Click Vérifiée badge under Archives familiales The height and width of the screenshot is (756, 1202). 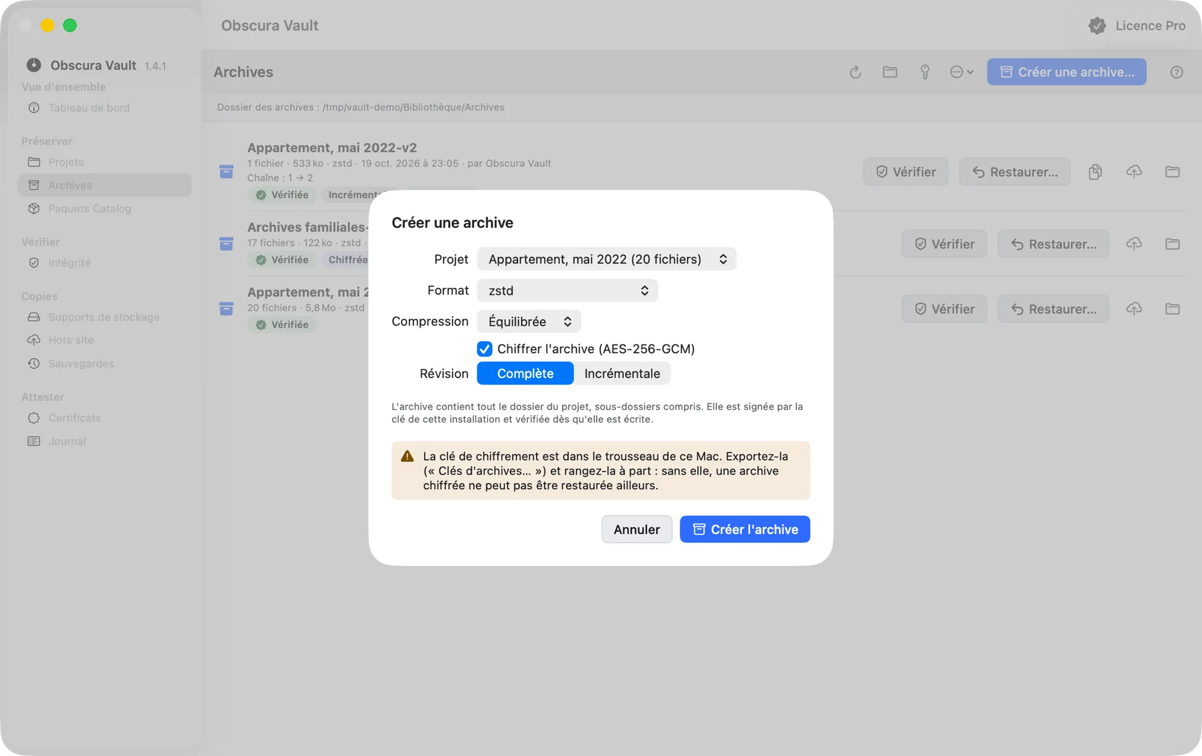click(282, 260)
